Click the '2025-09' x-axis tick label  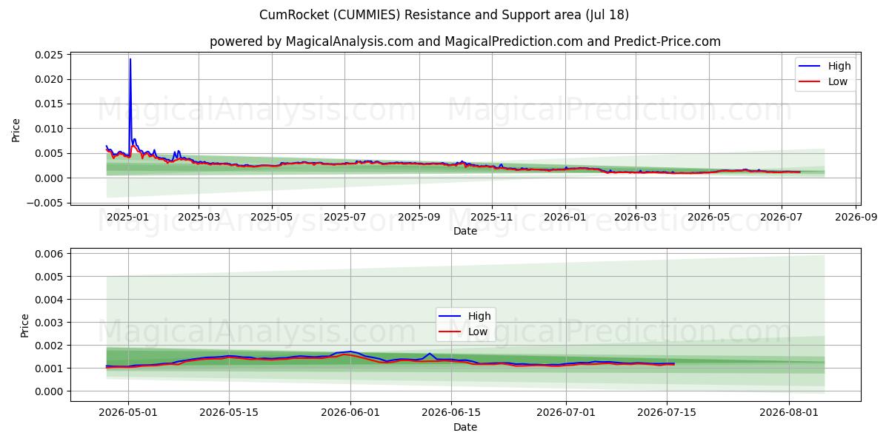(419, 217)
